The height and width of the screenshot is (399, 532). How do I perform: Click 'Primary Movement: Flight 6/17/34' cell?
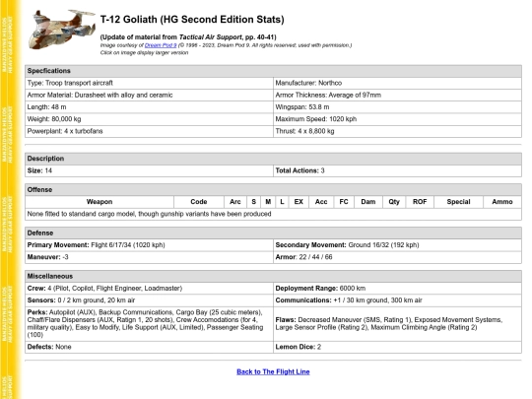149,245
